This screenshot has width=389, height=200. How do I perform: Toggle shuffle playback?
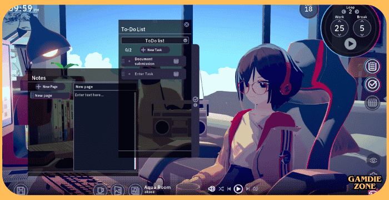[221, 189]
